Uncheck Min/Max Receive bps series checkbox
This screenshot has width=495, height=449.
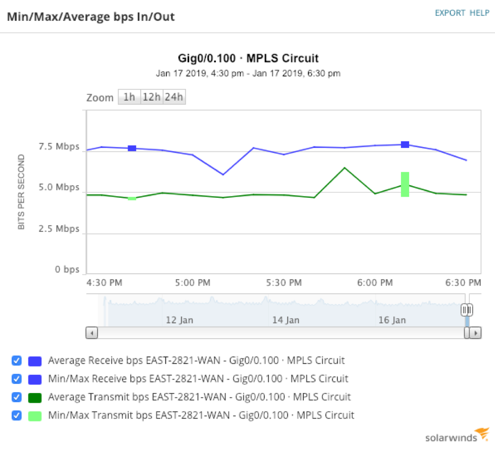(x=16, y=379)
